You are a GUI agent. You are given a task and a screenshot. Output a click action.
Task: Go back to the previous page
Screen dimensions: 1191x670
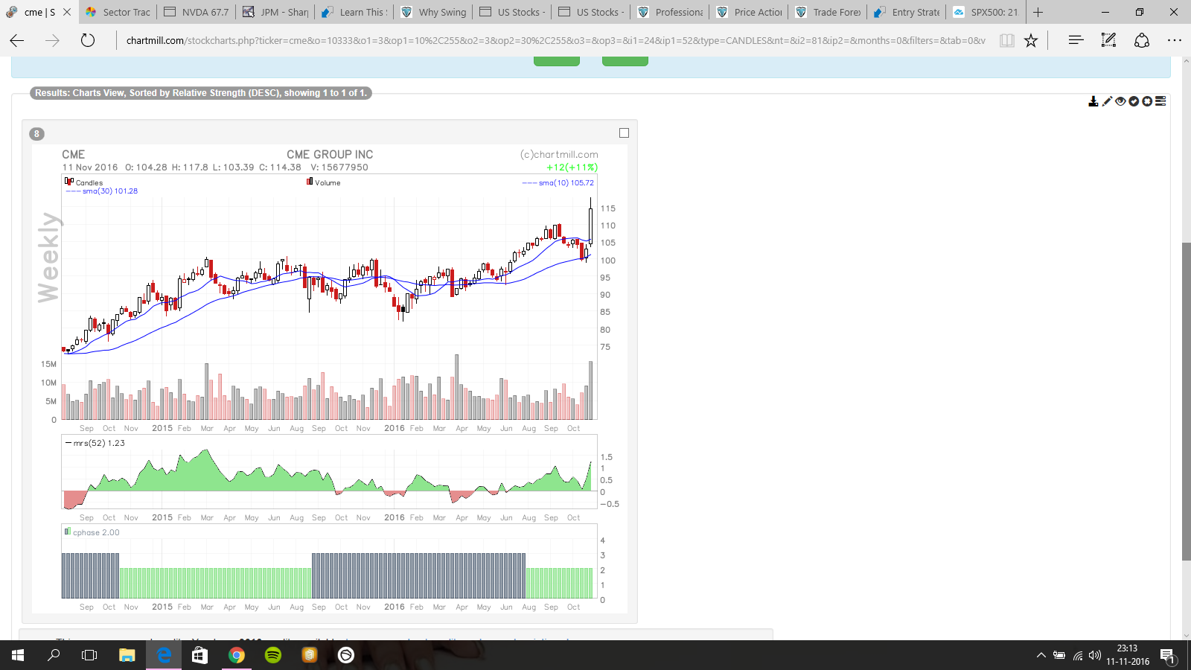click(17, 41)
